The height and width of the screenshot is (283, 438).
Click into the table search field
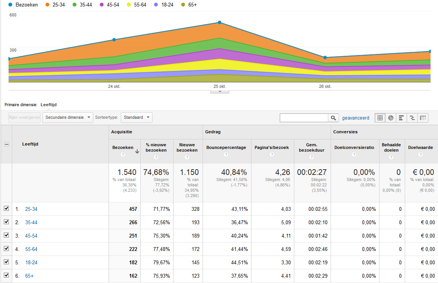coord(304,118)
